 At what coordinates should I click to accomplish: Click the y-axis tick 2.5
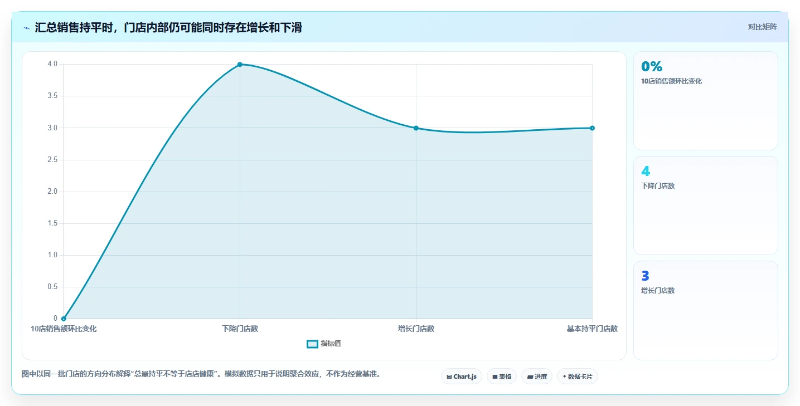click(52, 160)
